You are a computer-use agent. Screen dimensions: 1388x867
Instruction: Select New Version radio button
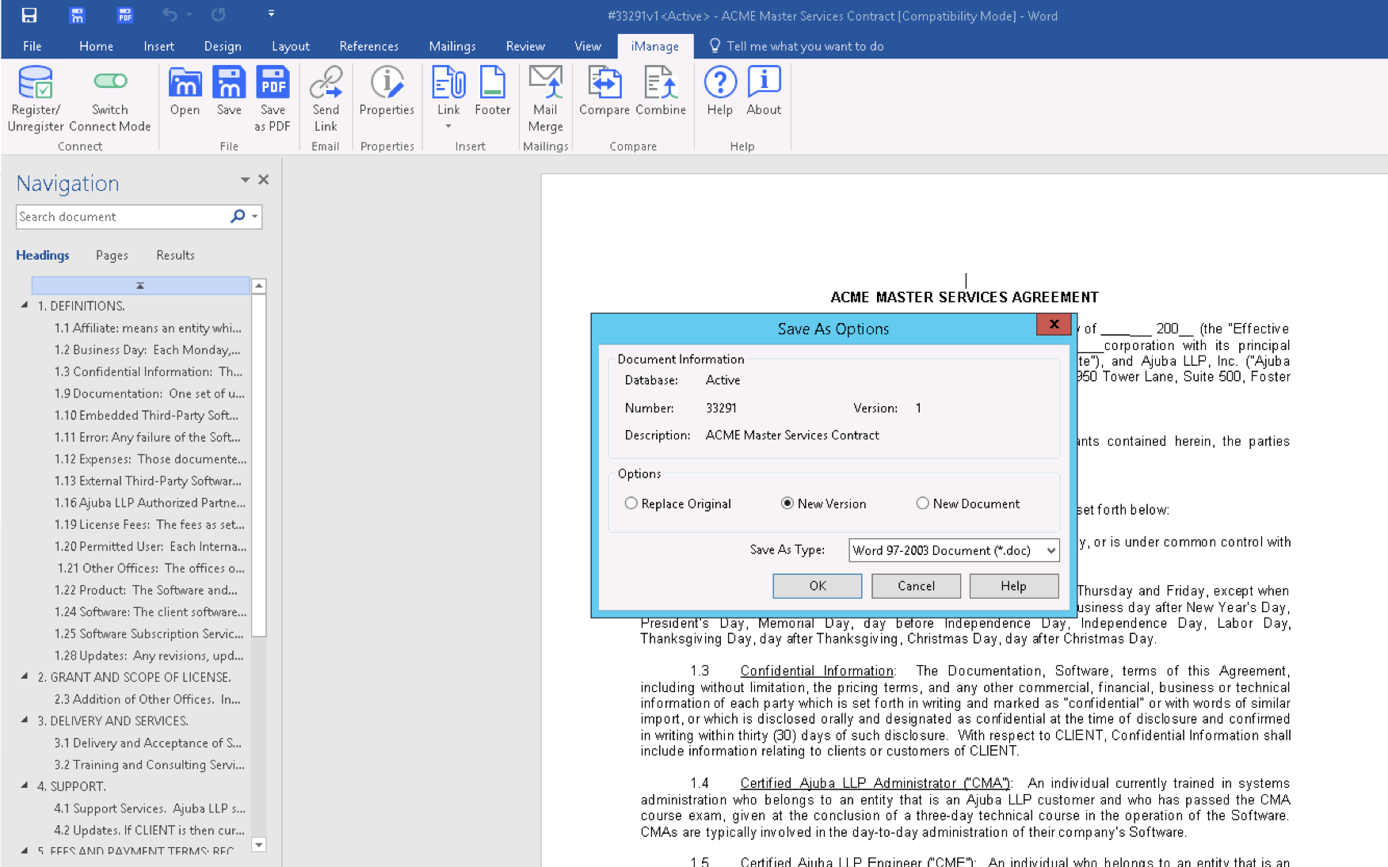(787, 504)
